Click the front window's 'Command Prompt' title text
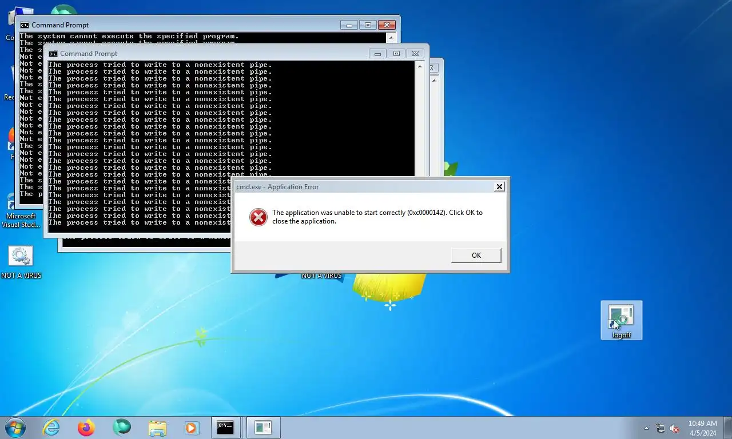This screenshot has width=732, height=439. [x=89, y=54]
